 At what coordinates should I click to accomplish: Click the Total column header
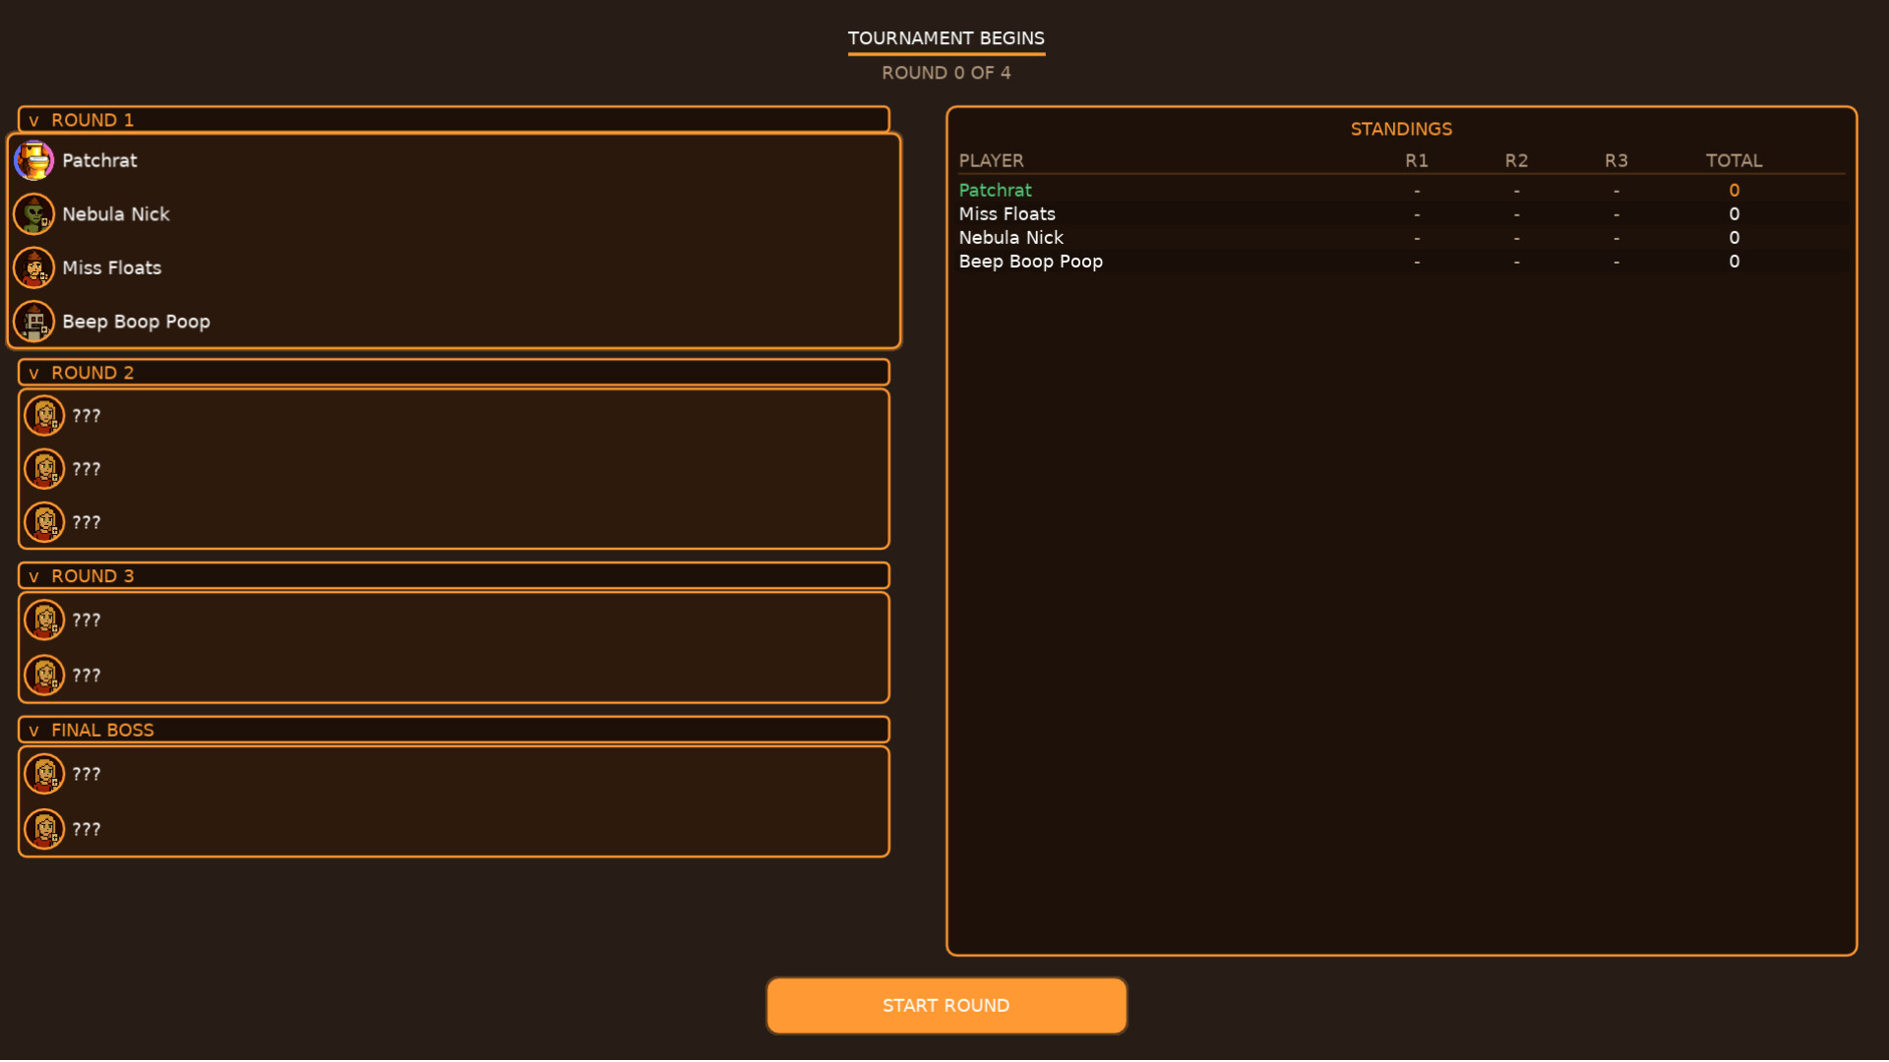[x=1735, y=160]
